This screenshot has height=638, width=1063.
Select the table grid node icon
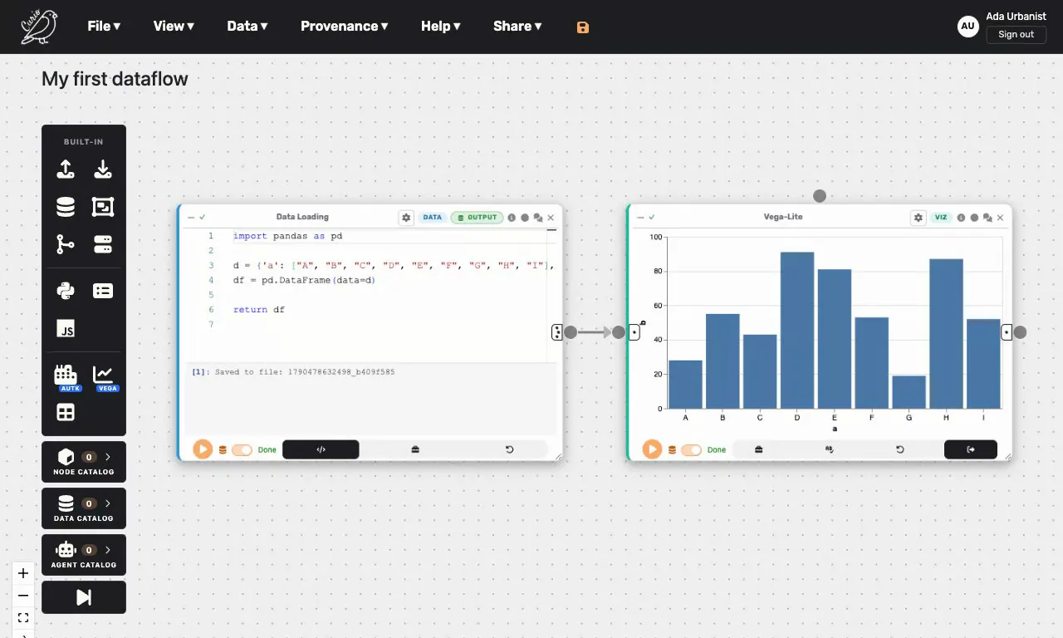tap(66, 412)
